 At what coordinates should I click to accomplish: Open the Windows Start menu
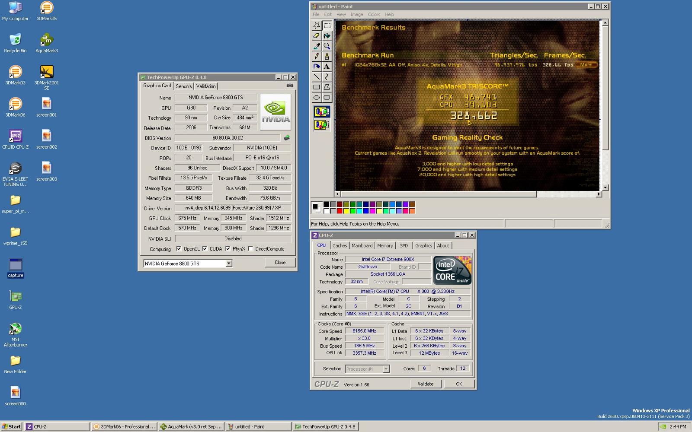pyautogui.click(x=12, y=426)
